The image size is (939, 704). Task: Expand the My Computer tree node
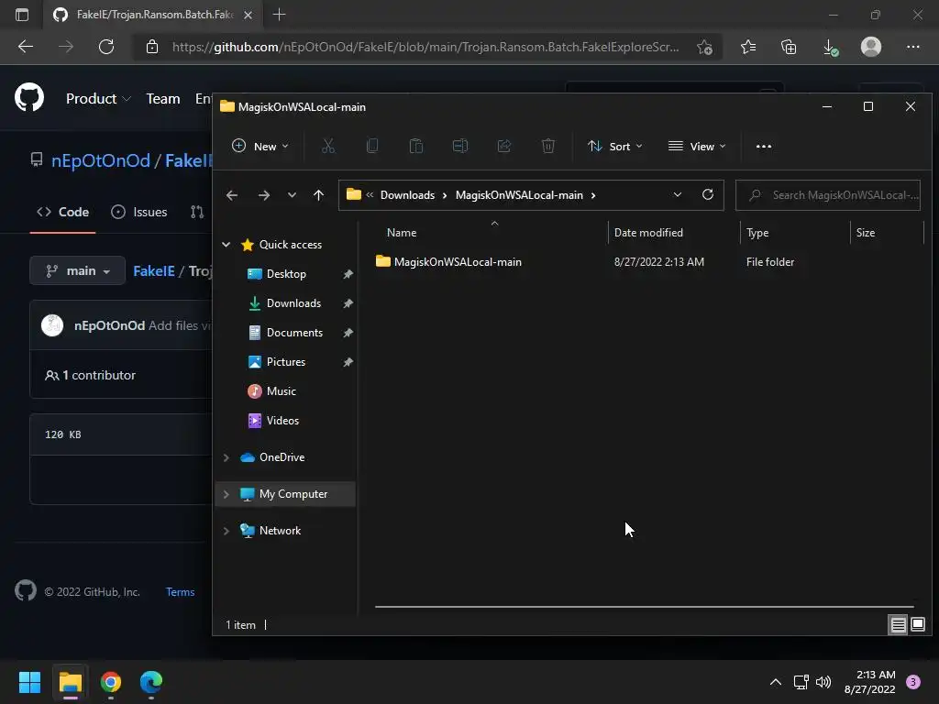tap(226, 494)
